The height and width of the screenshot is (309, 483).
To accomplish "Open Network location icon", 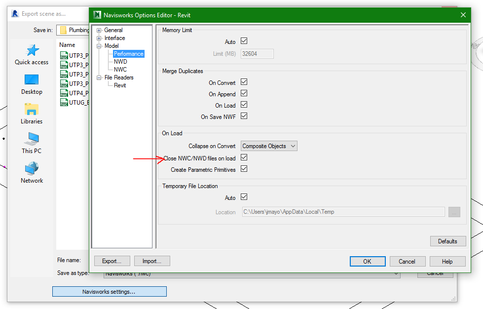I will (x=32, y=168).
